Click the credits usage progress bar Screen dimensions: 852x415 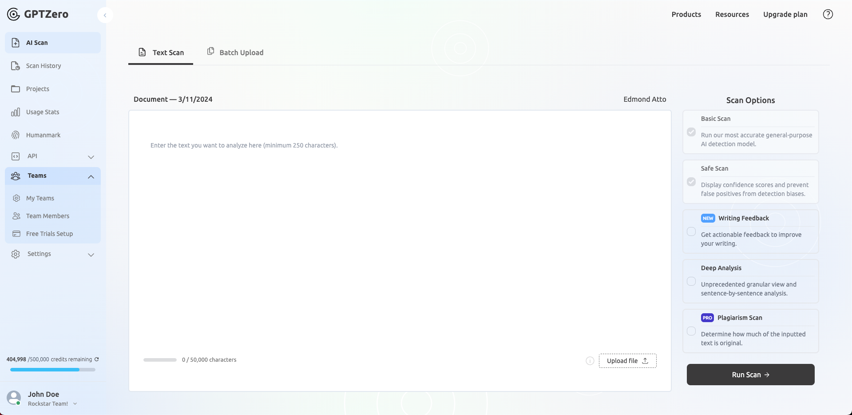click(52, 369)
